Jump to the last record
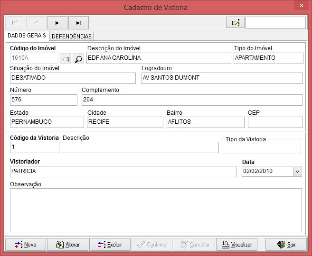 click(79, 23)
